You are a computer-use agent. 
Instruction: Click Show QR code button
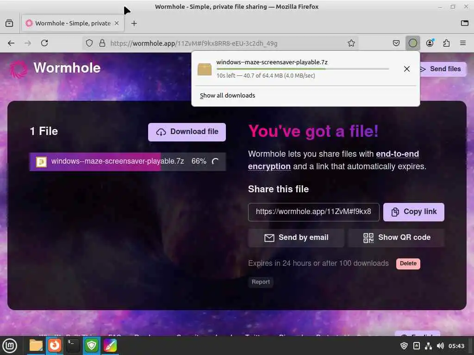[x=396, y=238]
